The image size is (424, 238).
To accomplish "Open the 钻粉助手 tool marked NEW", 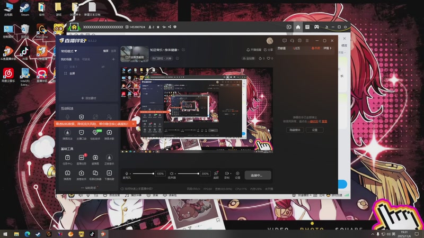I will pos(95,134).
